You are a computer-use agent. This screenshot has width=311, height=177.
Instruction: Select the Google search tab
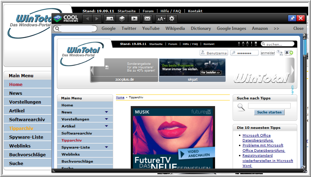[109, 28]
